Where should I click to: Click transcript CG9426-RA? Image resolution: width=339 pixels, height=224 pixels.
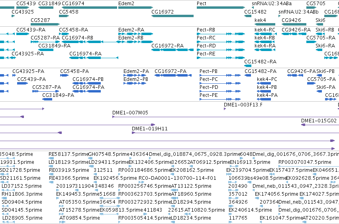pyautogui.click(x=294, y=34)
